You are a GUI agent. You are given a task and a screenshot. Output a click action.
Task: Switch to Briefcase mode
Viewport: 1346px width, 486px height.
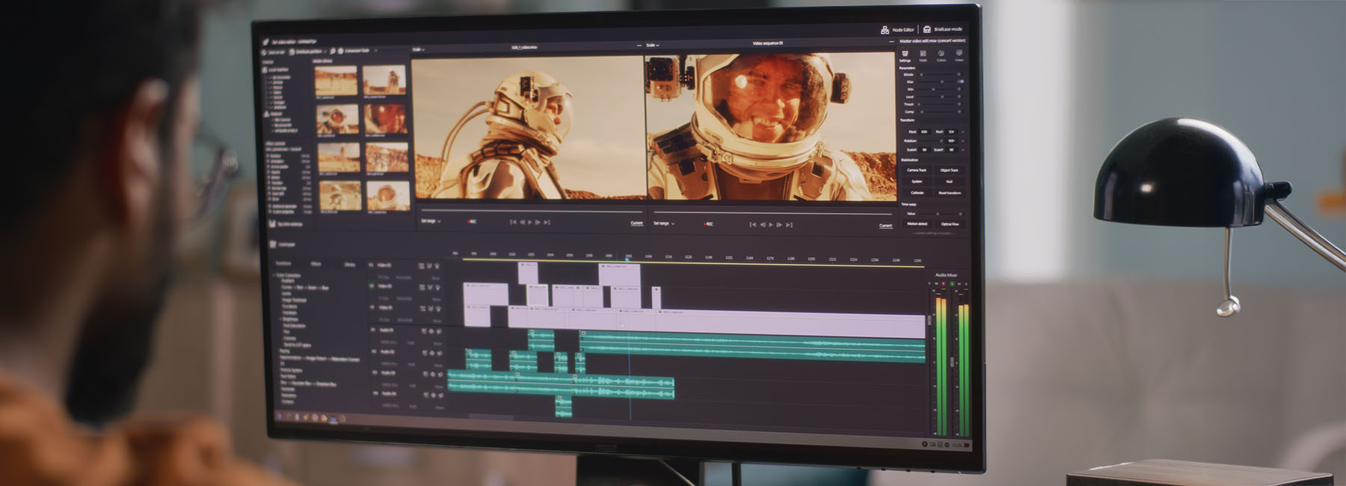coord(942,29)
